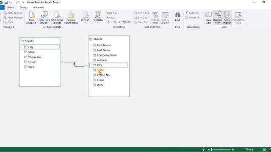The height and width of the screenshot is (152, 271).
Task: Click Sort A to Z
Action: (x=142, y=13)
